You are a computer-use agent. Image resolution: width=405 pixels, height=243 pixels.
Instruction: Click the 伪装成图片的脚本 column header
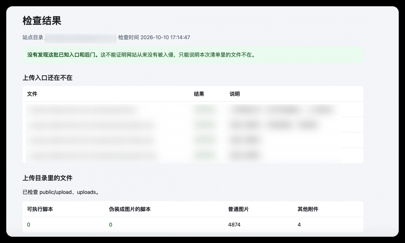[x=130, y=209]
